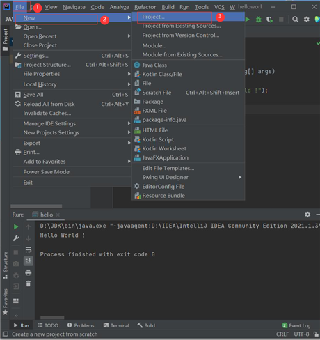Click the printer icon in the Run panel
Viewport: 320px width, 340px height.
29,272
